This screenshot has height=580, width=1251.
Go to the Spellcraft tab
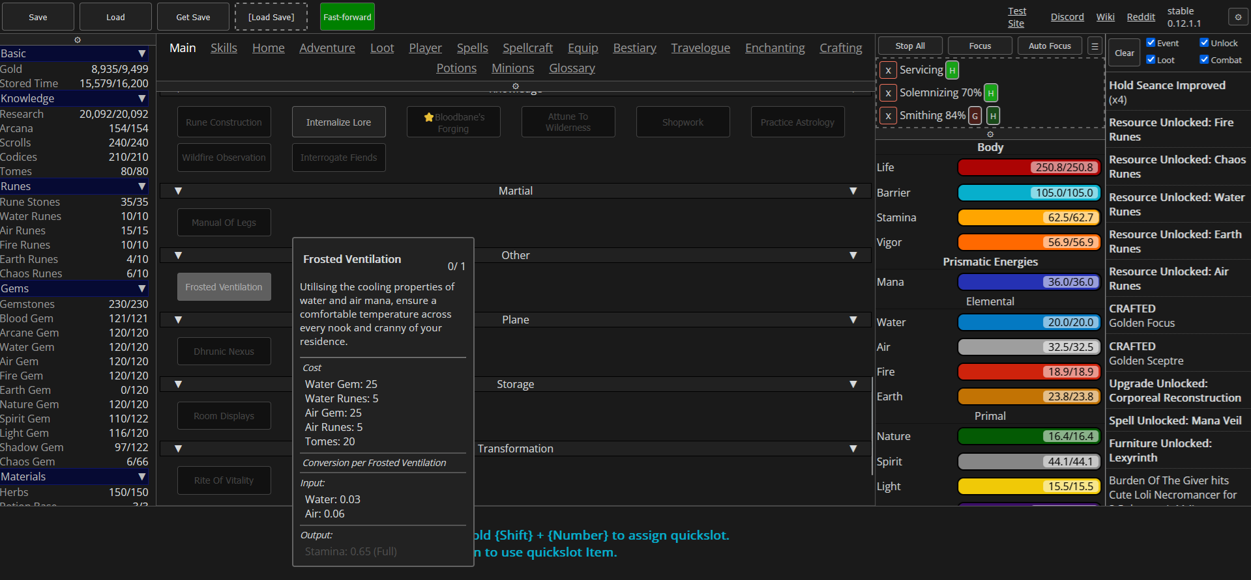[527, 48]
